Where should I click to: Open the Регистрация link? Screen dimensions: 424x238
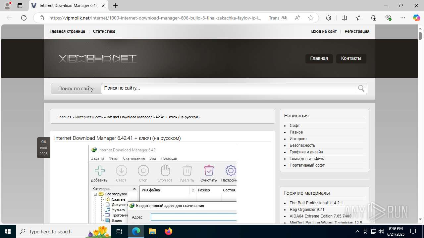[357, 31]
